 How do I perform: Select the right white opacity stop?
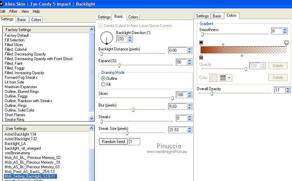coord(286,43)
